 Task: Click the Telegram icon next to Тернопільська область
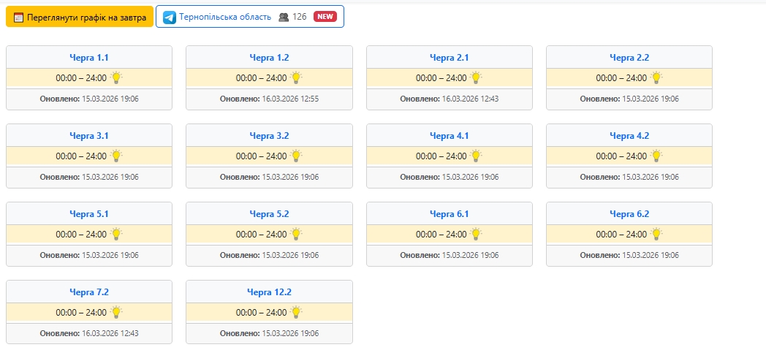click(x=170, y=17)
